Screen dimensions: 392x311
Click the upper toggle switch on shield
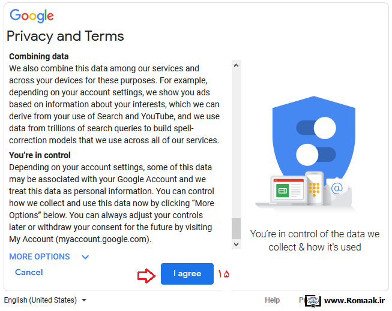click(316, 128)
